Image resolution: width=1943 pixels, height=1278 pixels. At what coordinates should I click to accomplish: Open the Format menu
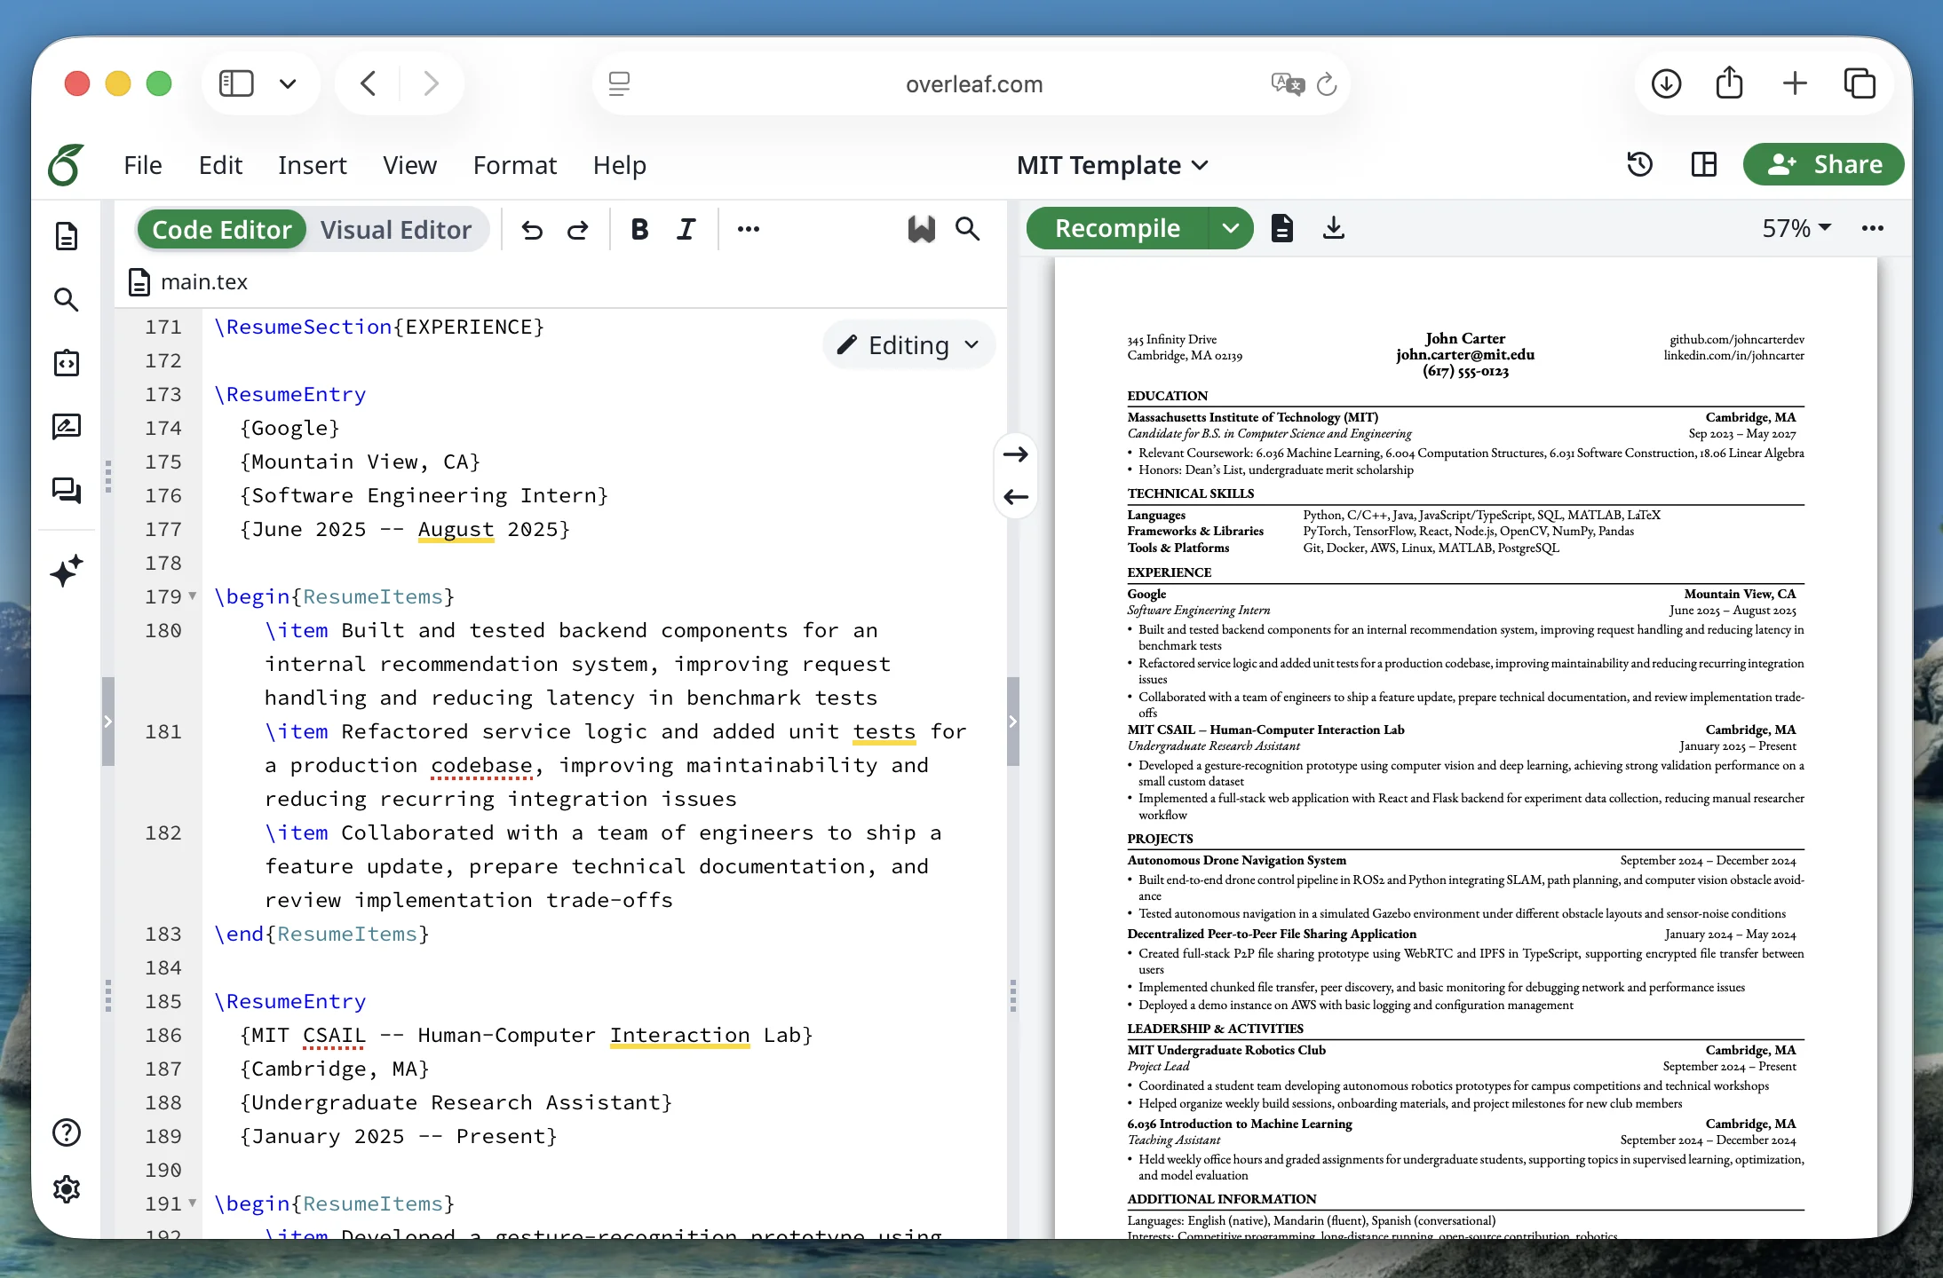click(514, 165)
